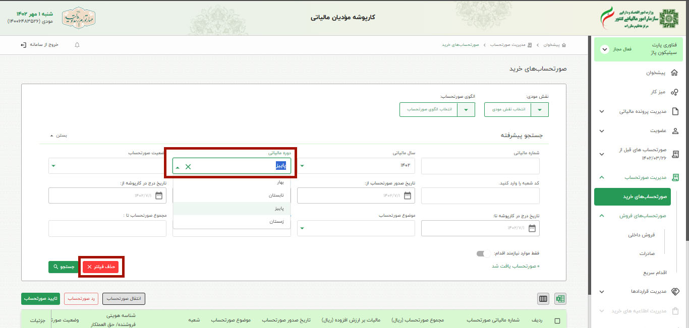The width and height of the screenshot is (689, 328).
Task: Clear دوره مالیاتی field using the X icon
Action: pyautogui.click(x=189, y=166)
